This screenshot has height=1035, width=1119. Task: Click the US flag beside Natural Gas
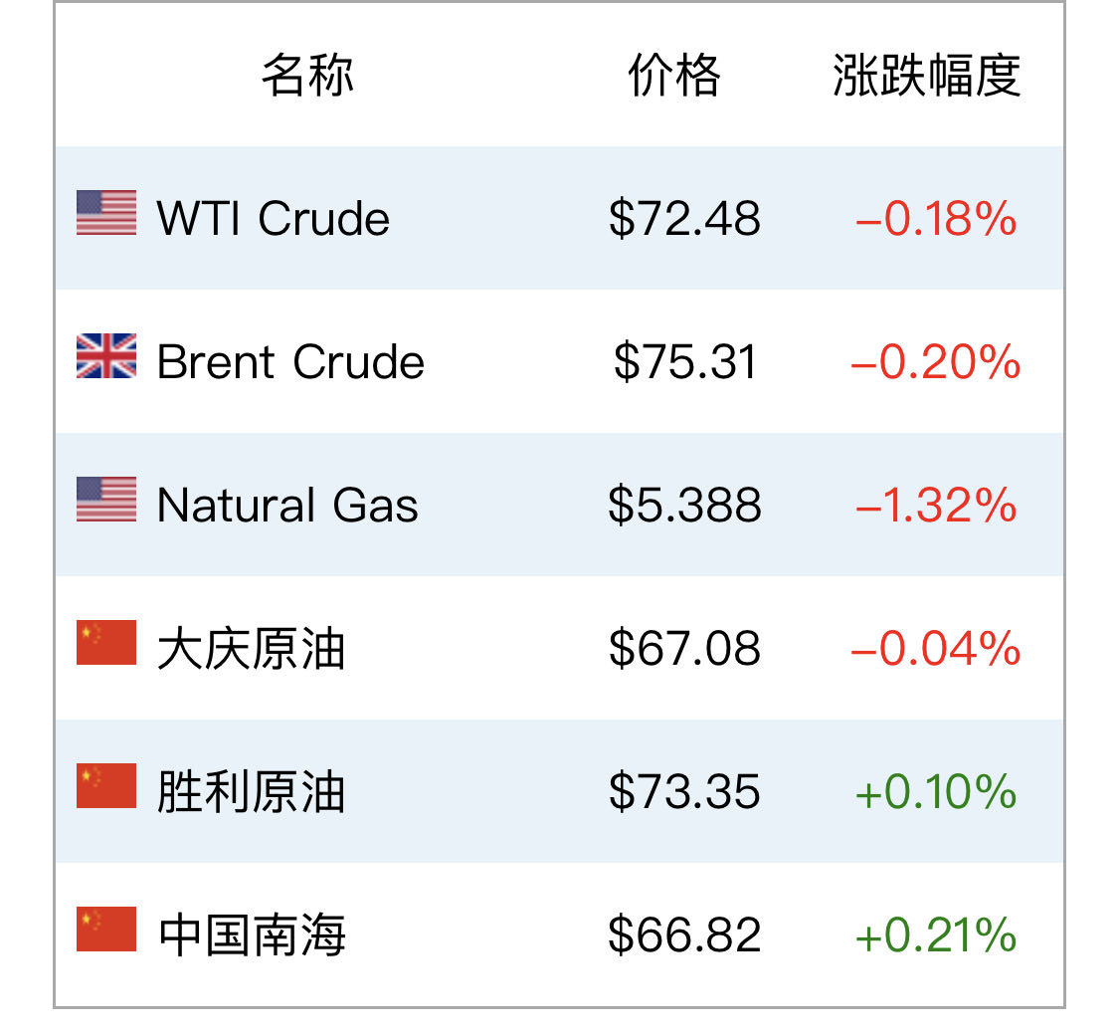(106, 499)
